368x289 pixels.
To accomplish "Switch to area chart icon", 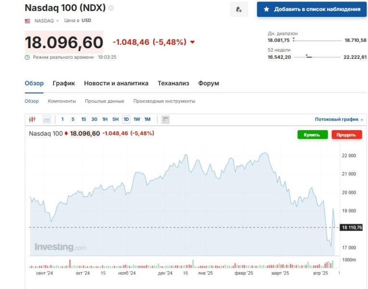I will click(x=47, y=119).
